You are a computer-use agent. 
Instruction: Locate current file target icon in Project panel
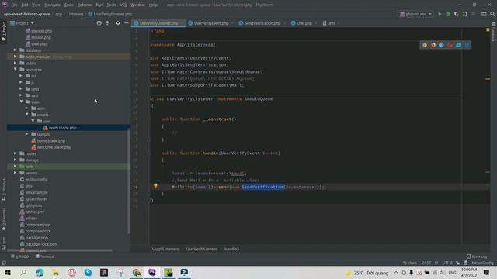tap(99, 23)
